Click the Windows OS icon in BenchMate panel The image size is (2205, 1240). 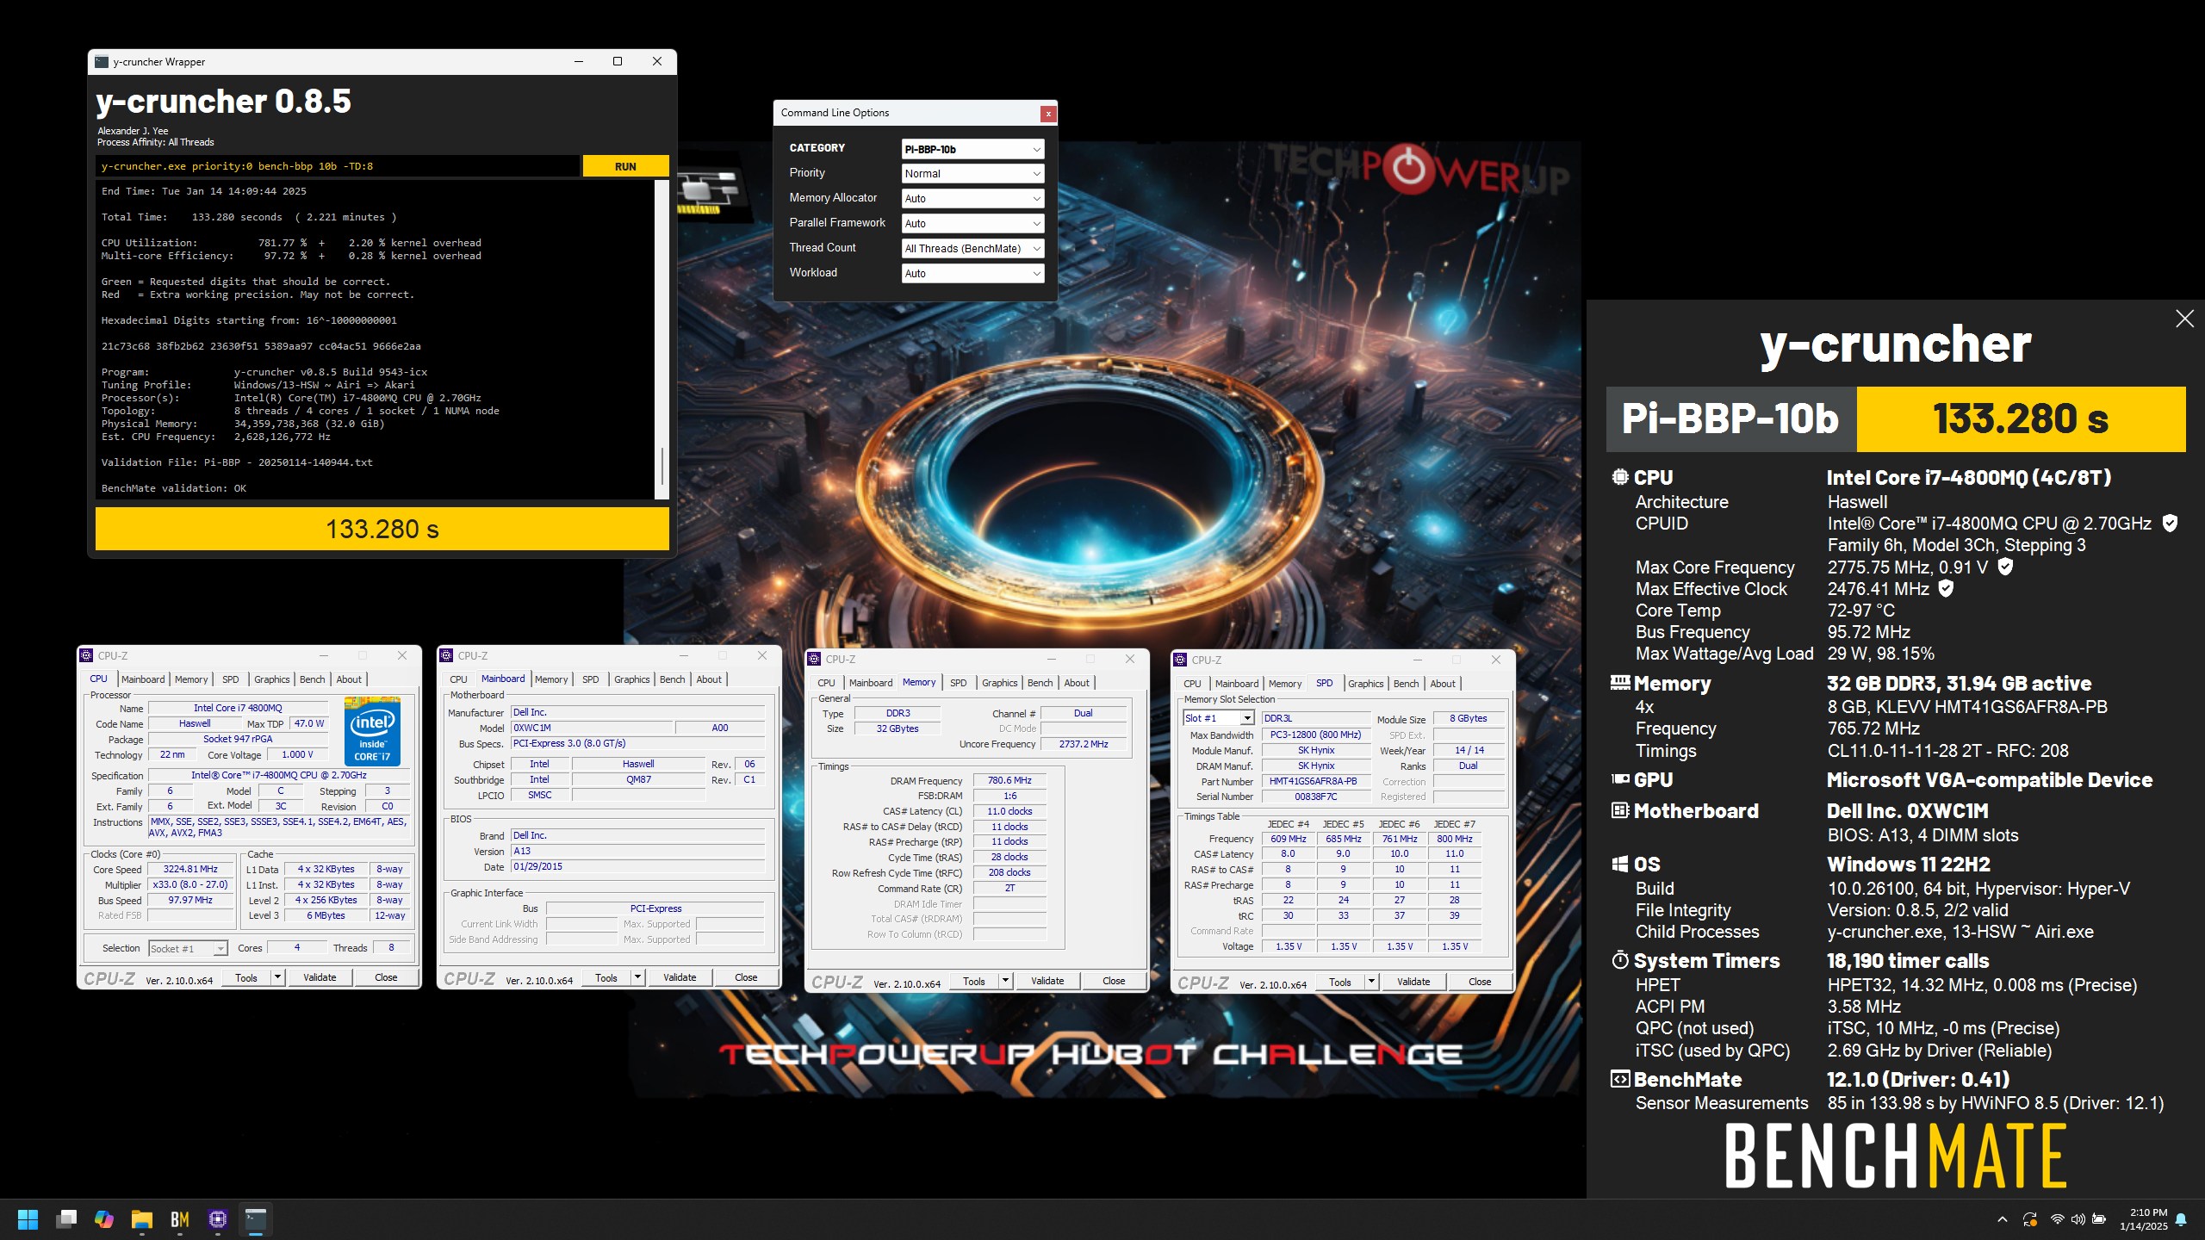(1620, 864)
